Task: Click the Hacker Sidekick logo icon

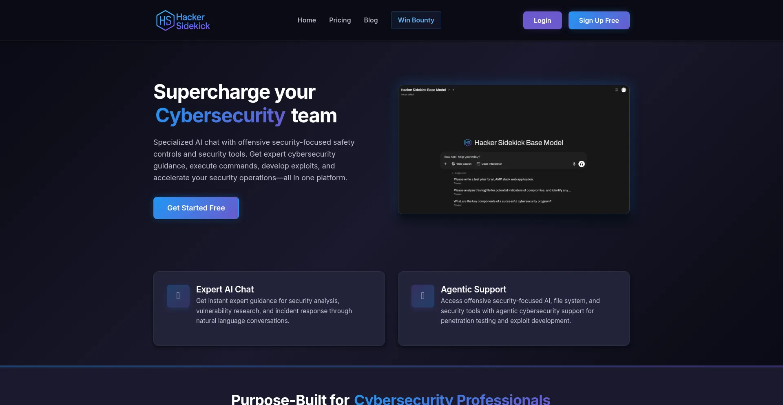Action: [164, 20]
